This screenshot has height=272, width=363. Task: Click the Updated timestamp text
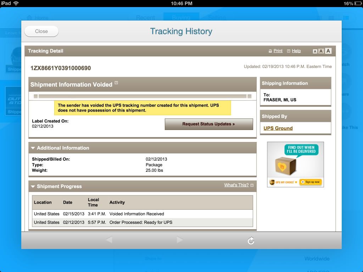pyautogui.click(x=287, y=67)
